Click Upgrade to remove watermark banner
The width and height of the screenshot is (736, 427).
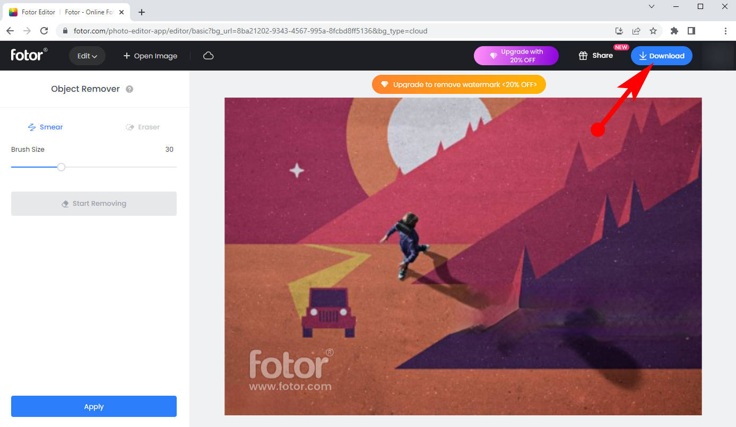pyautogui.click(x=459, y=84)
